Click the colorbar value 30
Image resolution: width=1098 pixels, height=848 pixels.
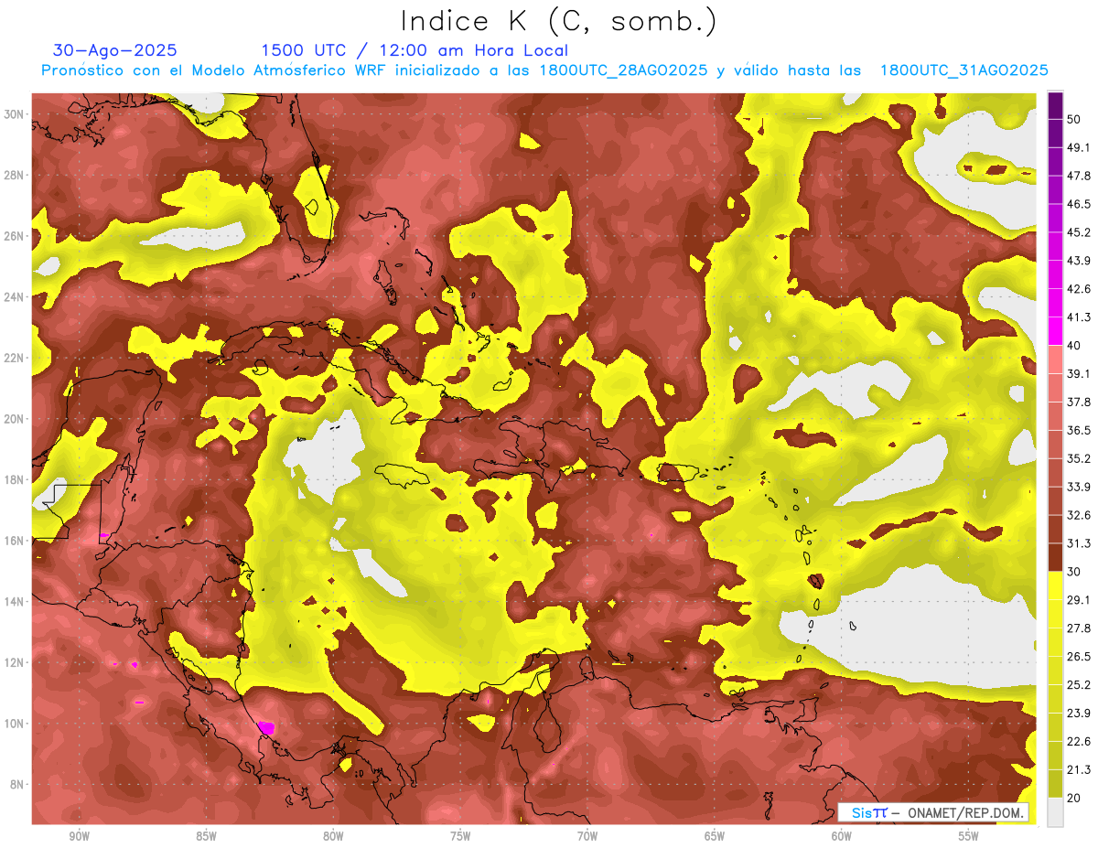1074,572
